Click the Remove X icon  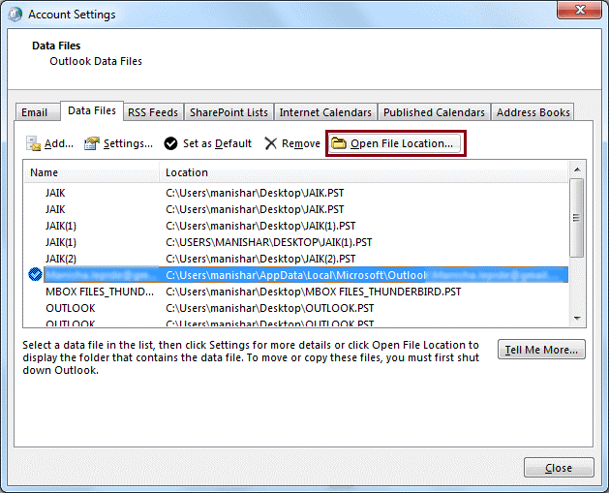[270, 143]
